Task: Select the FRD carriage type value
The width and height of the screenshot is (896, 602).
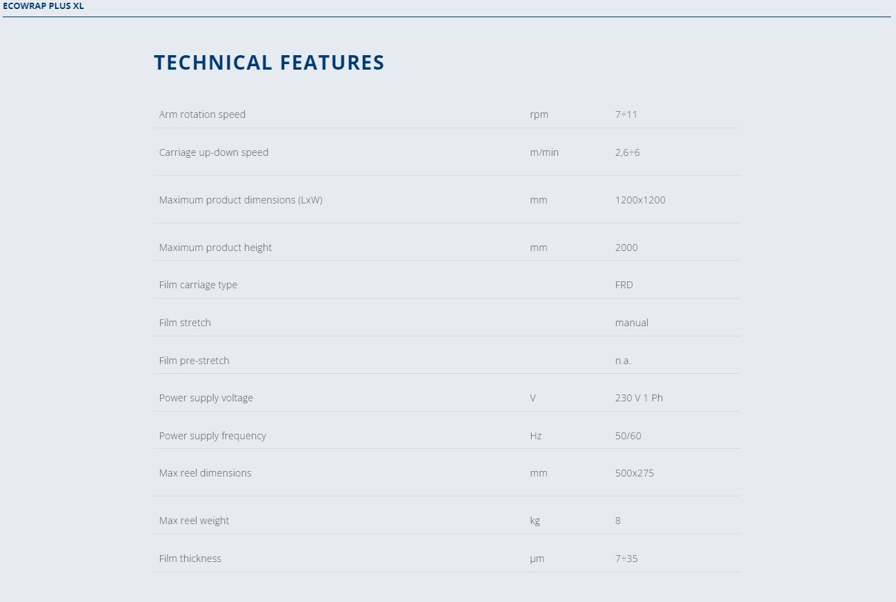Action: click(x=624, y=285)
